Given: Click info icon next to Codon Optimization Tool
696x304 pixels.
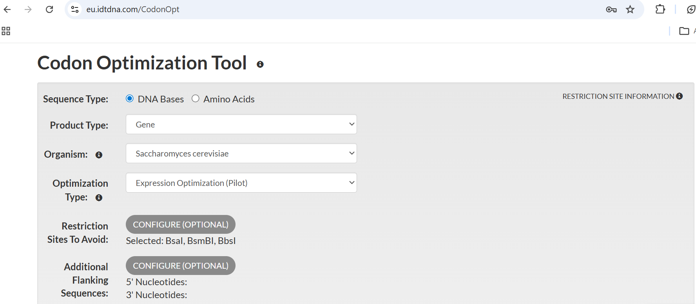Looking at the screenshot, I should click(260, 64).
